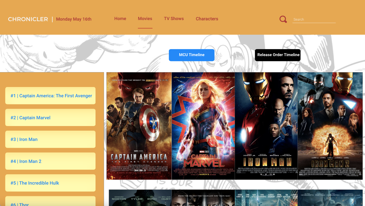Viewport: 365px width, 206px height.
Task: Pick the #6 Thor list entry
Action: (x=50, y=201)
